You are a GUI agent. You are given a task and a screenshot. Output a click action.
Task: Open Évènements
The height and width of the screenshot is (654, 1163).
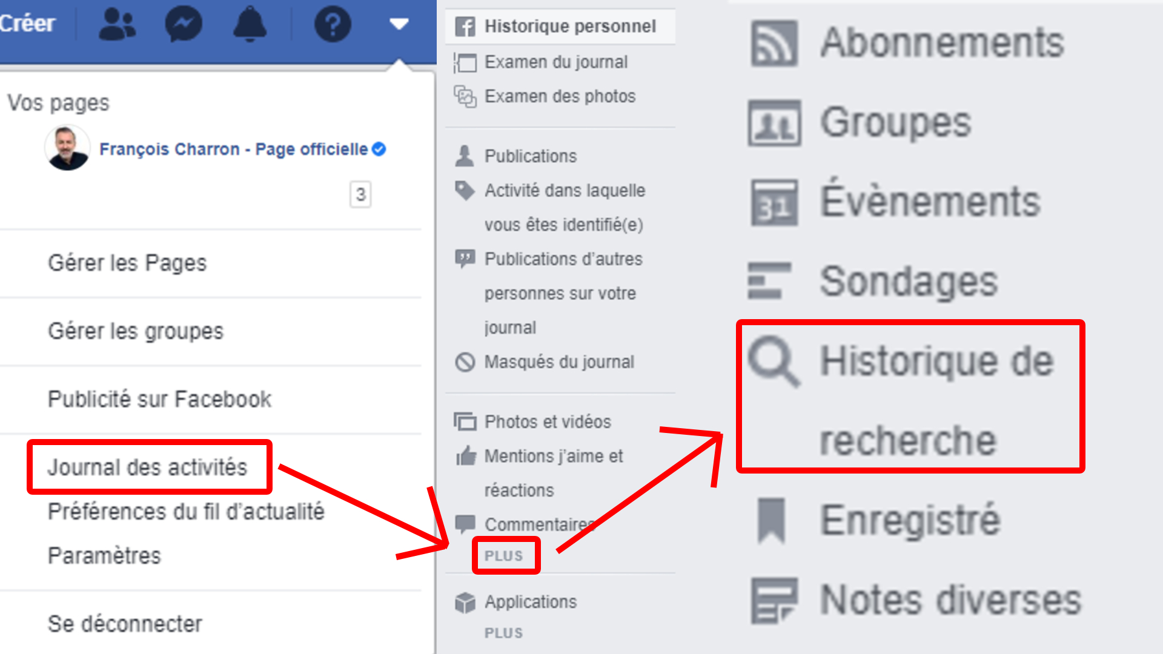[930, 199]
